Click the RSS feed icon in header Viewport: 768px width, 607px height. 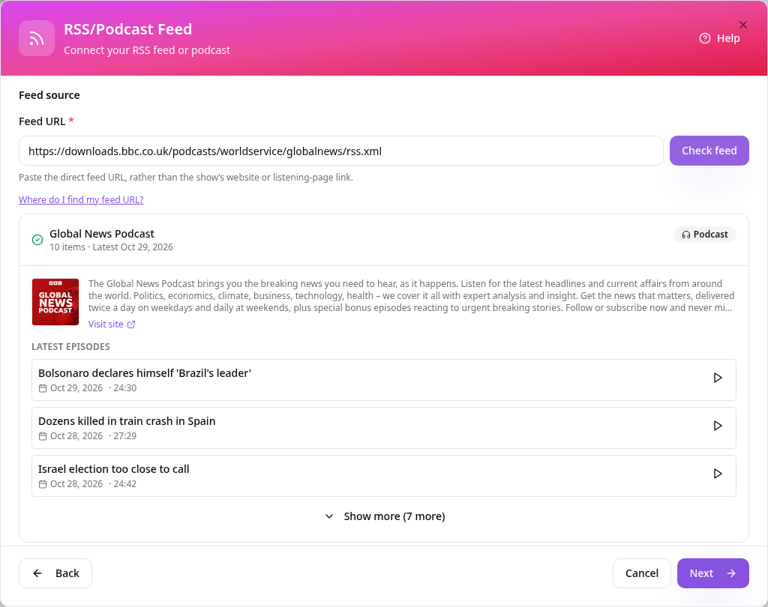37,38
